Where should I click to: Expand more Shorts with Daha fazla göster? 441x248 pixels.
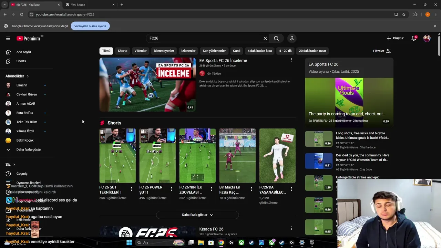pos(197,215)
